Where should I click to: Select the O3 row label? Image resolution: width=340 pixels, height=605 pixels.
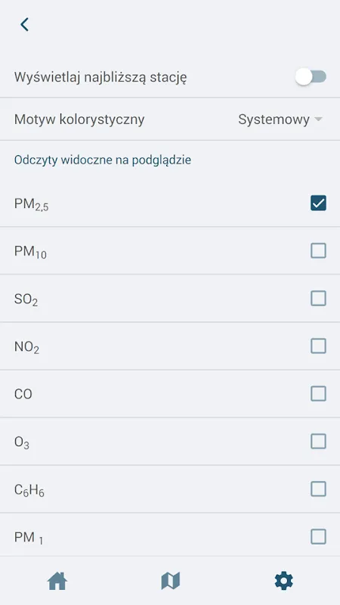22,442
